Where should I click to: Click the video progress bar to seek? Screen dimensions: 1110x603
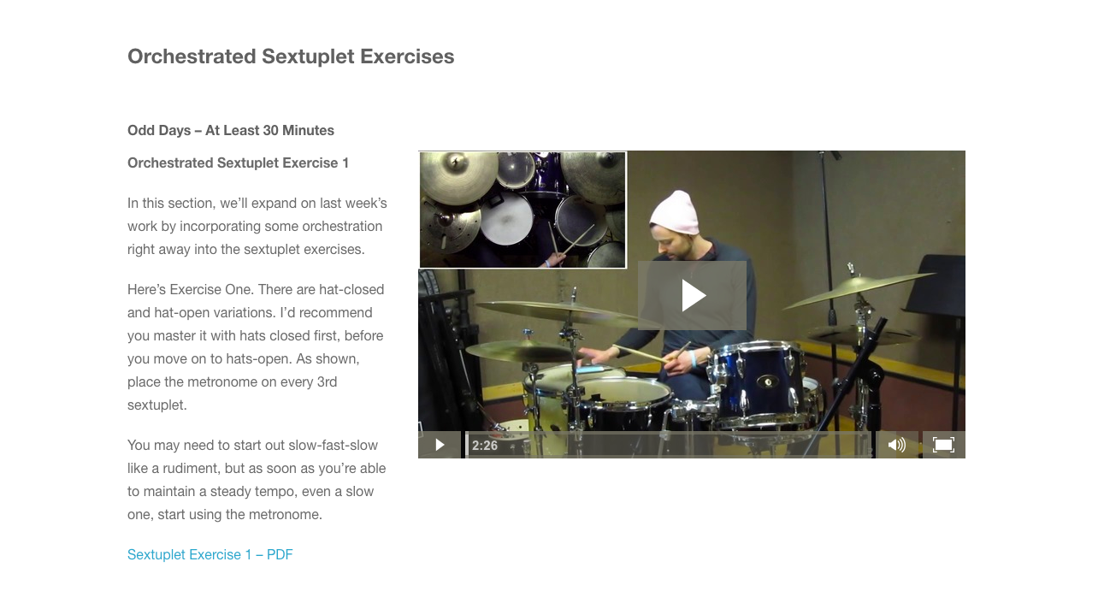click(x=668, y=445)
